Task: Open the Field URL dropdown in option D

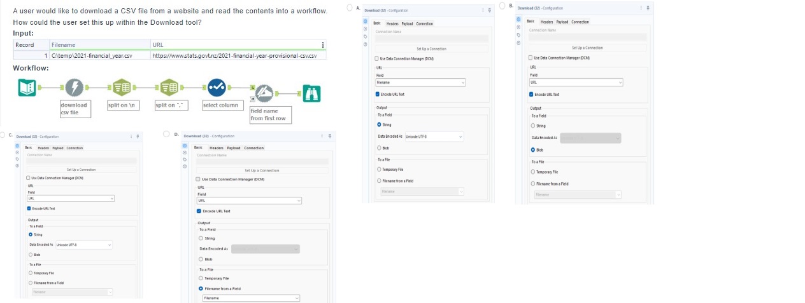Action: click(x=249, y=201)
